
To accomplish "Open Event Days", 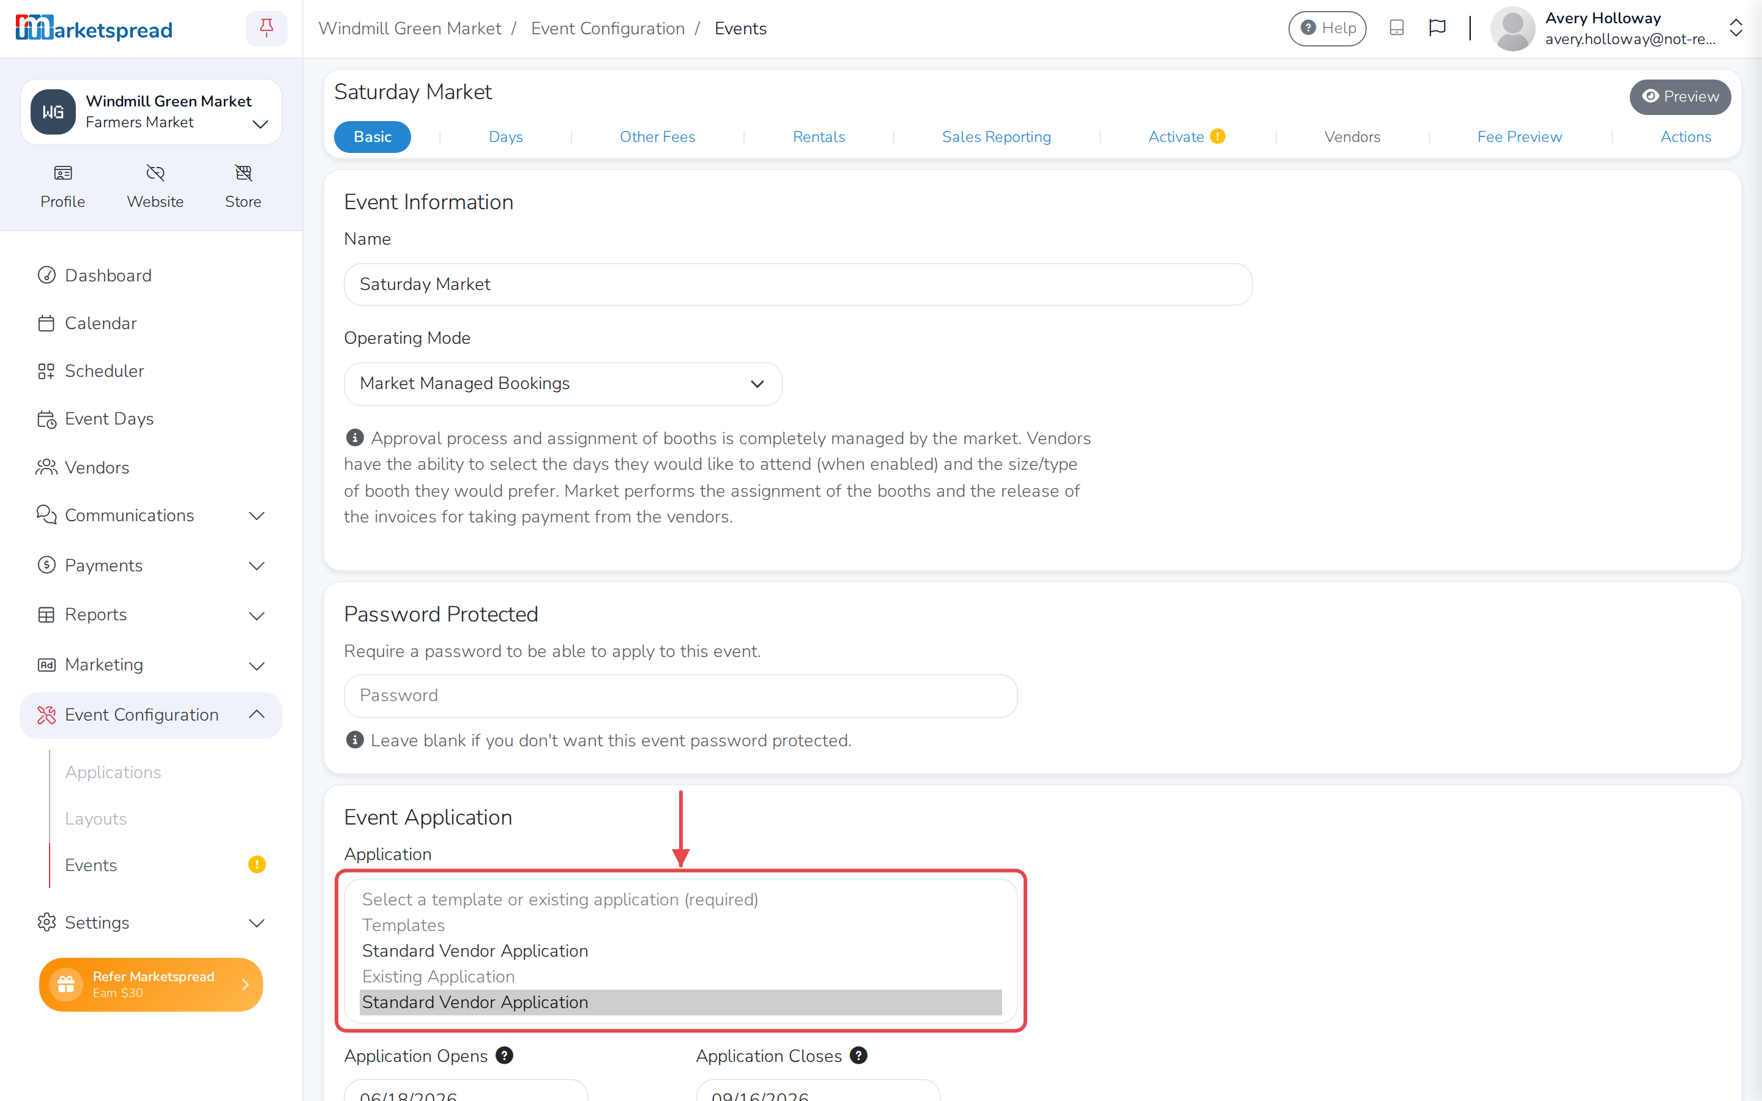I will pos(151,419).
